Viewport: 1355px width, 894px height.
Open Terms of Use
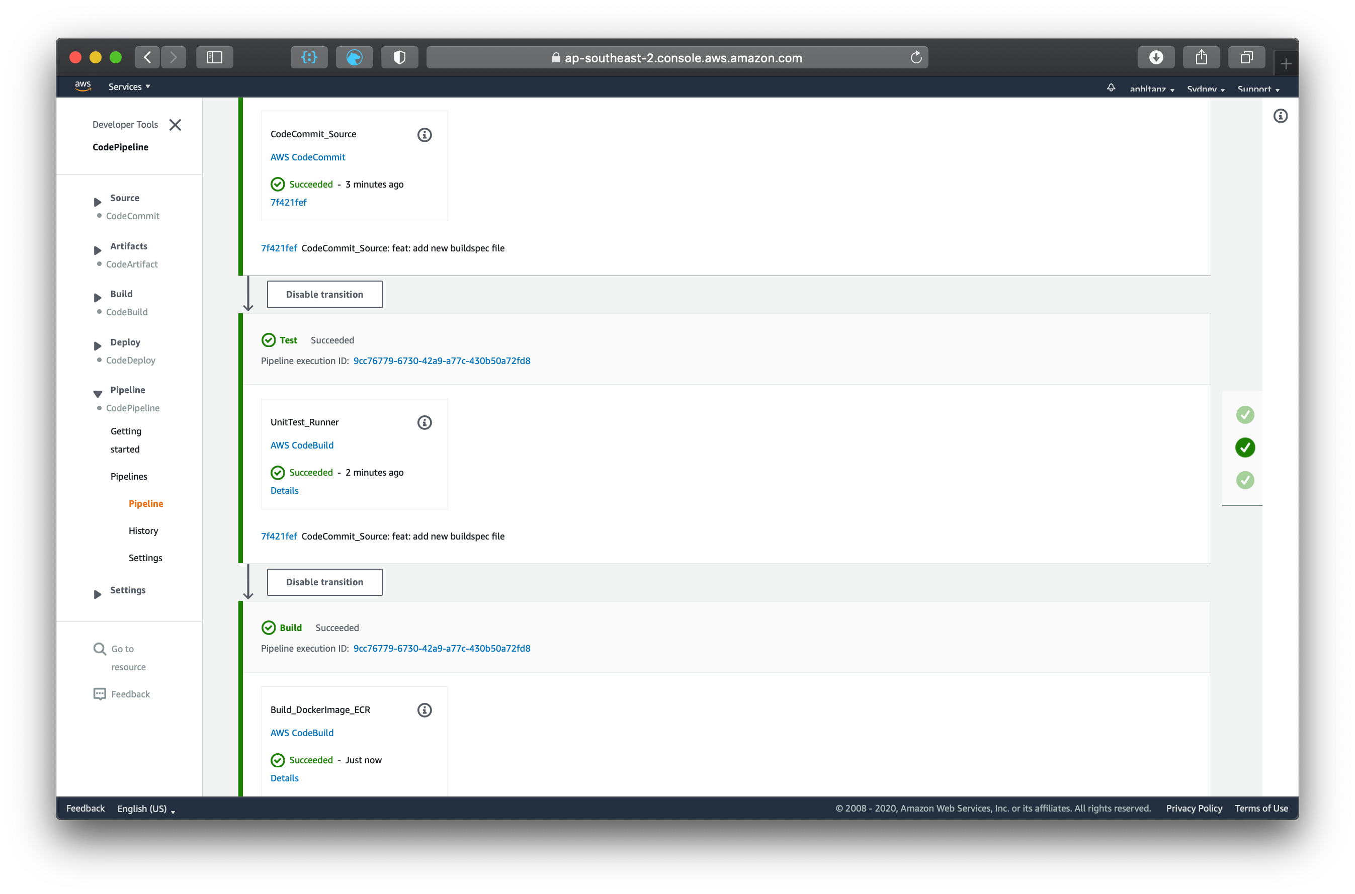[x=1261, y=809]
